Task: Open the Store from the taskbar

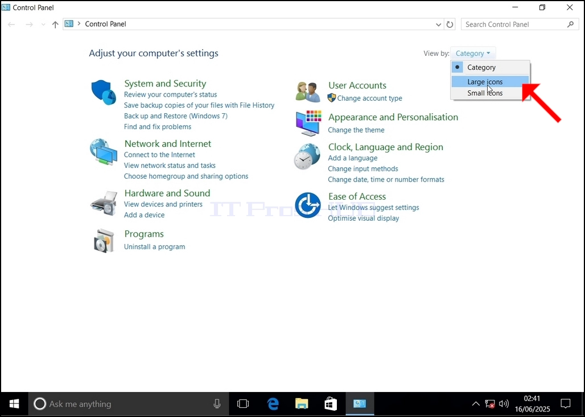Action: (331, 404)
